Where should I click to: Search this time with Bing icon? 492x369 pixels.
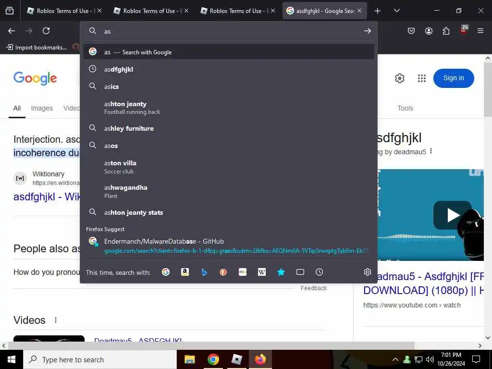tap(204, 272)
